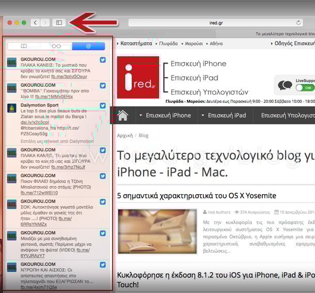Open link dai.ly/x2c3cpl
The image size is (315, 293).
click(35, 122)
